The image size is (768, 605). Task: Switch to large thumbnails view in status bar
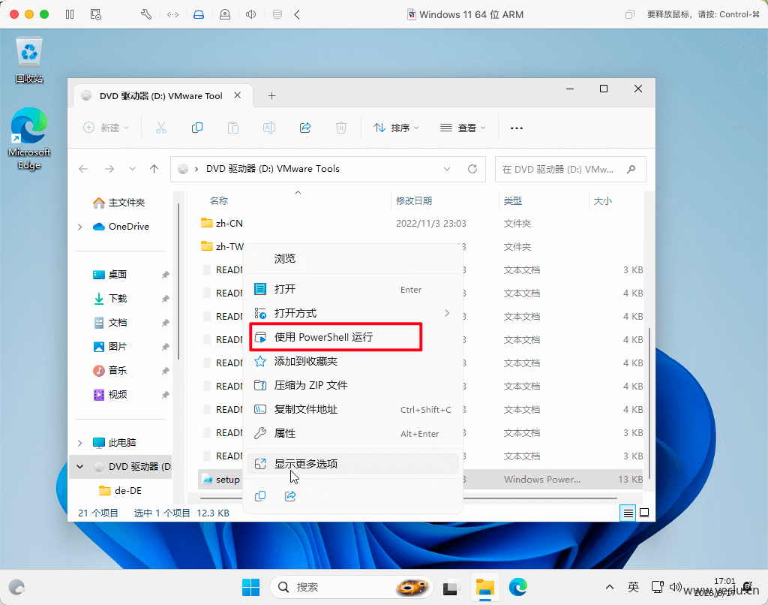(x=644, y=513)
